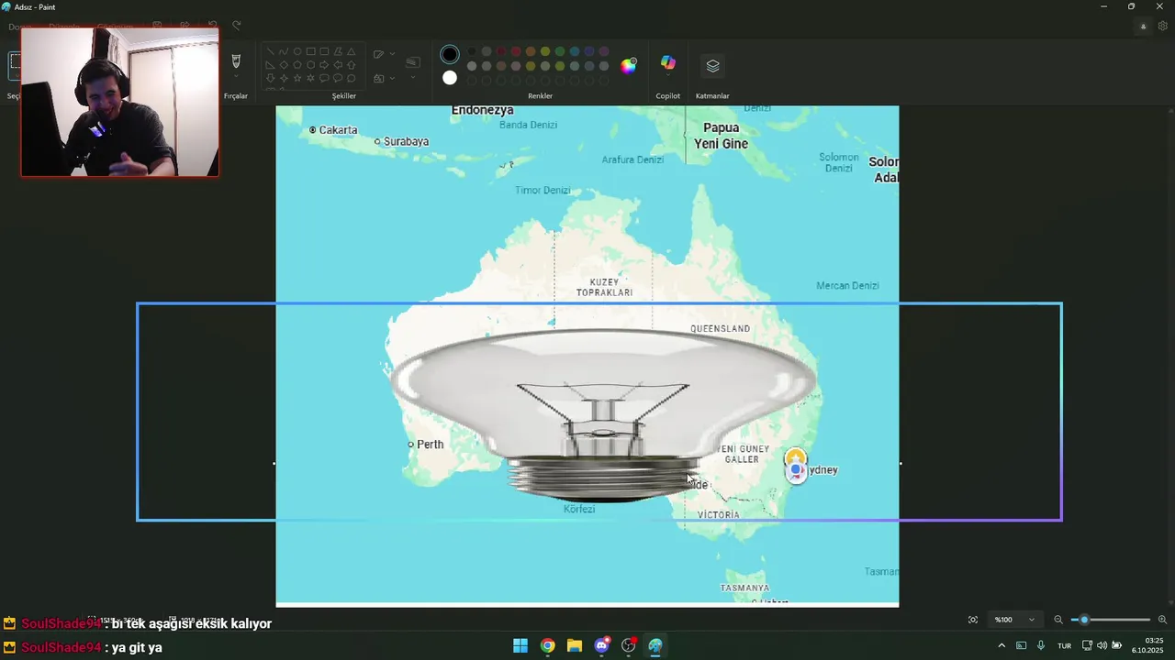The width and height of the screenshot is (1175, 660).
Task: Click the Surabaya label on the map
Action: [x=406, y=141]
